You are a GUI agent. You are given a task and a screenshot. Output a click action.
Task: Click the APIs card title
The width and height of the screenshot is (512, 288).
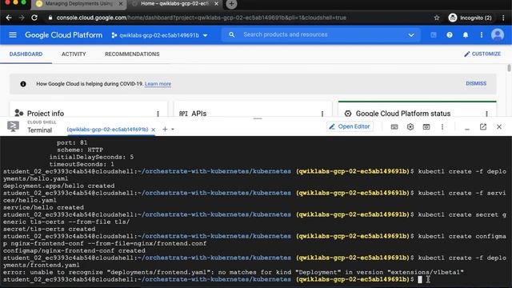pyautogui.click(x=199, y=114)
